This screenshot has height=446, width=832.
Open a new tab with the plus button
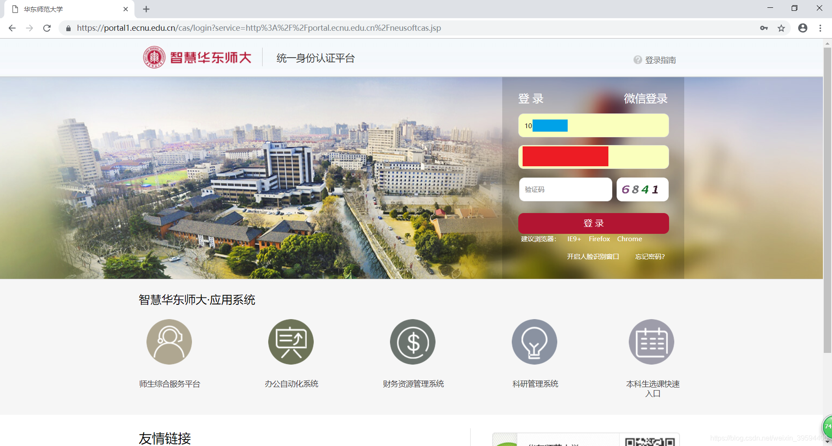coord(146,9)
